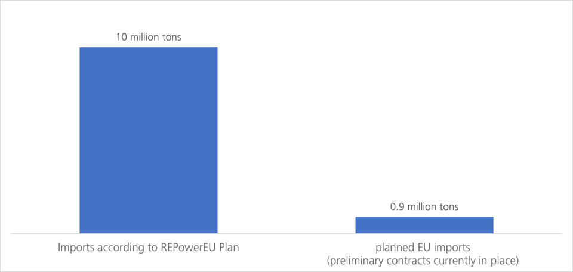Click the "planned EU imports" axis label line
The image size is (573, 272).
pyautogui.click(x=424, y=248)
